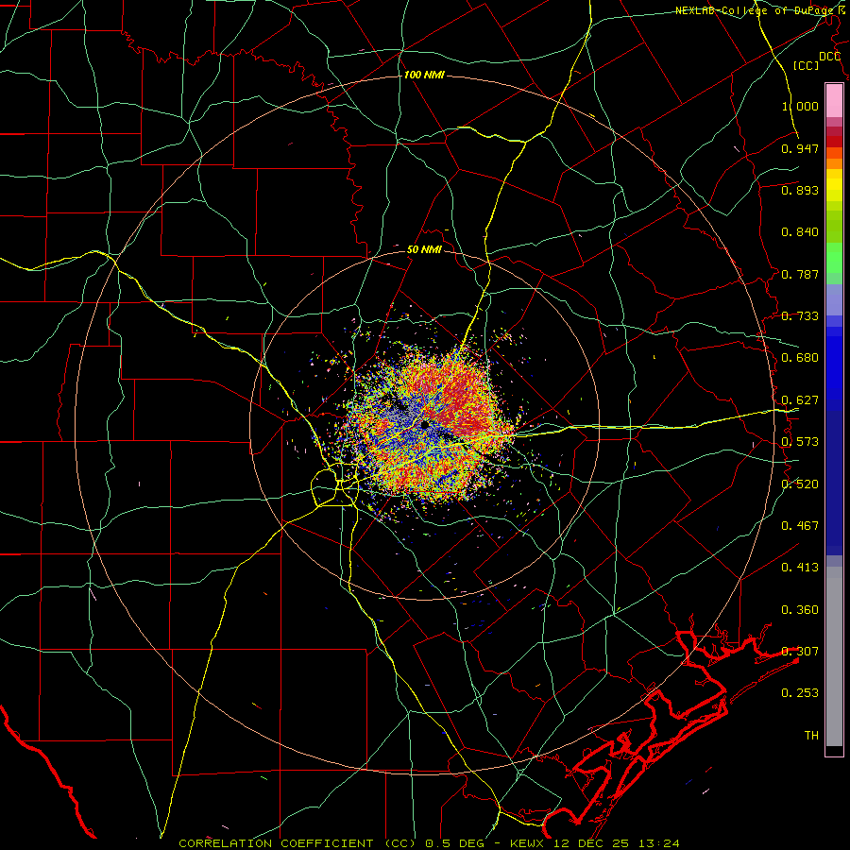The height and width of the screenshot is (850, 850).
Task: Click the 0.893 color scale value
Action: tap(800, 190)
